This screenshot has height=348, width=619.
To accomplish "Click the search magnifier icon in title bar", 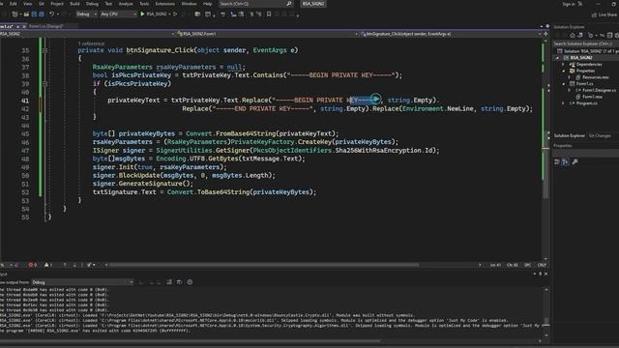I will tap(288, 4).
